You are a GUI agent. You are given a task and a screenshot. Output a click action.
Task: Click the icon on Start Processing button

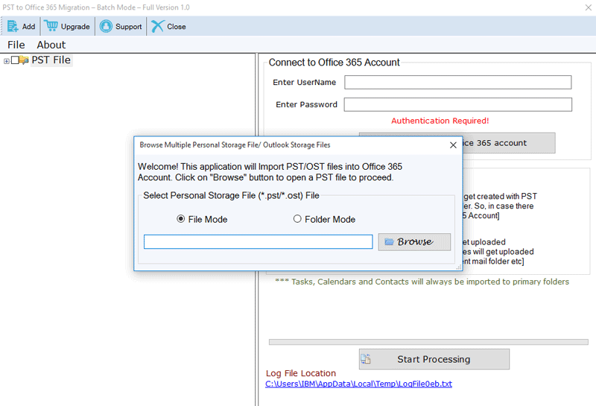366,359
